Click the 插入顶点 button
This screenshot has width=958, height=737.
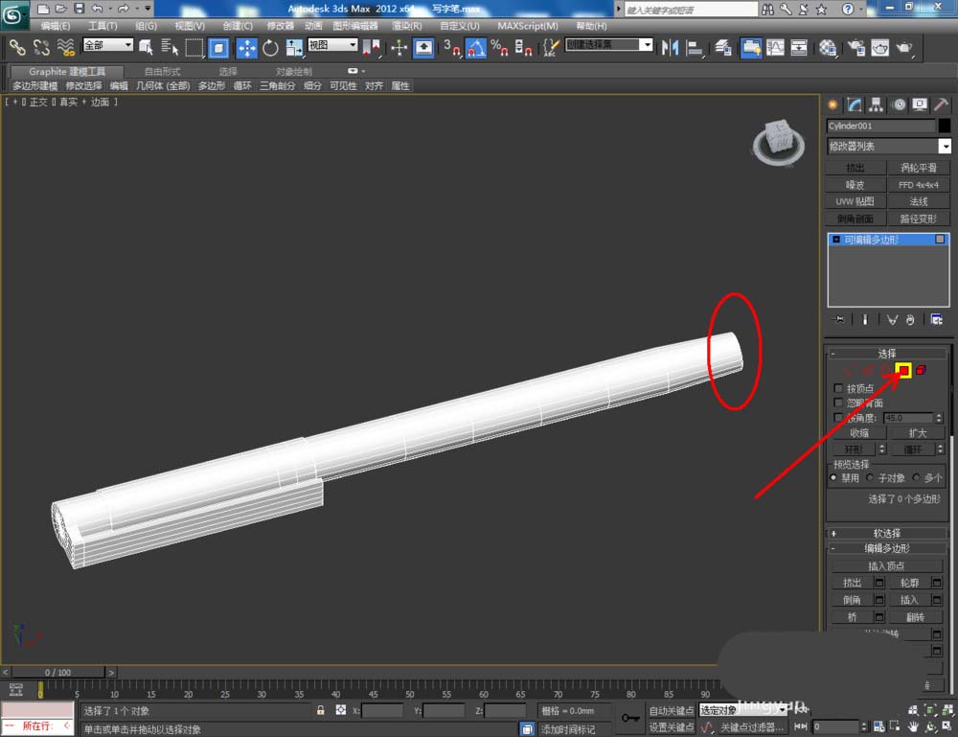886,565
